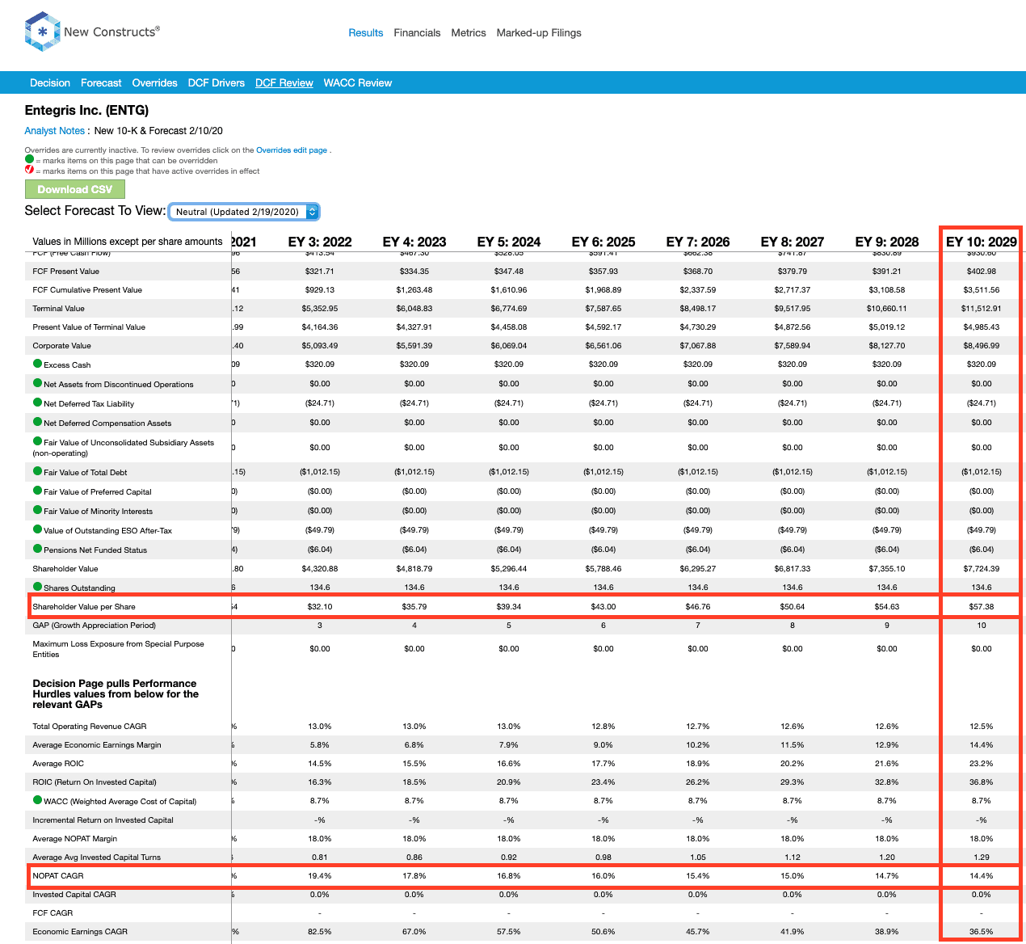
Task: Click the Analyst Notes link
Action: coord(54,131)
